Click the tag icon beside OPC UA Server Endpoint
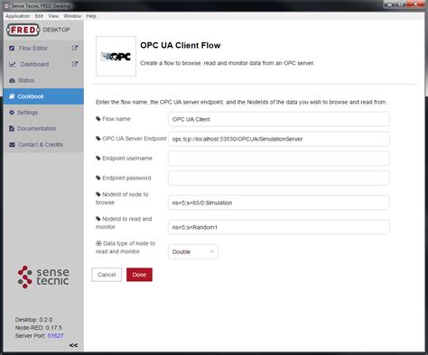428x355 pixels. point(98,139)
